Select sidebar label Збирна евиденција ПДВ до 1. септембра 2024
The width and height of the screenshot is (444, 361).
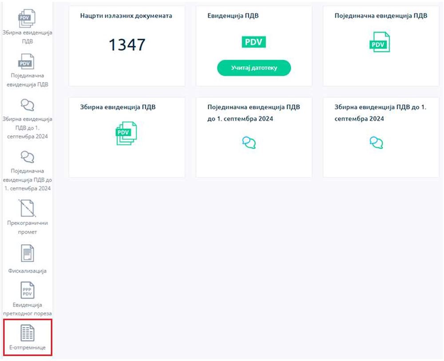click(x=27, y=128)
